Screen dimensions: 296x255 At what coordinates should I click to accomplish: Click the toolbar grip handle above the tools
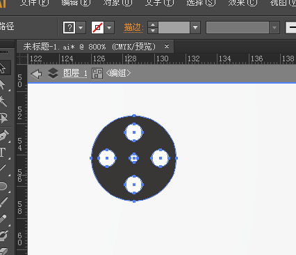(x=4, y=52)
